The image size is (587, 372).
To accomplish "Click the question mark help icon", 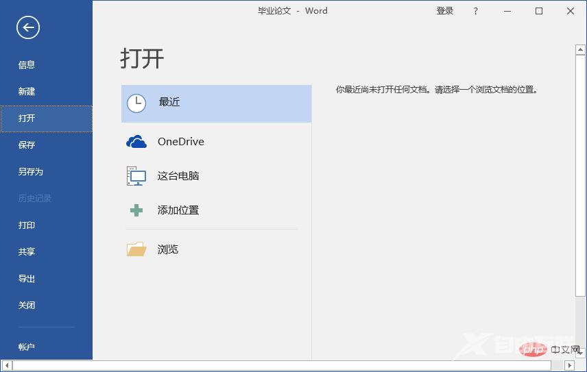I will pyautogui.click(x=476, y=11).
